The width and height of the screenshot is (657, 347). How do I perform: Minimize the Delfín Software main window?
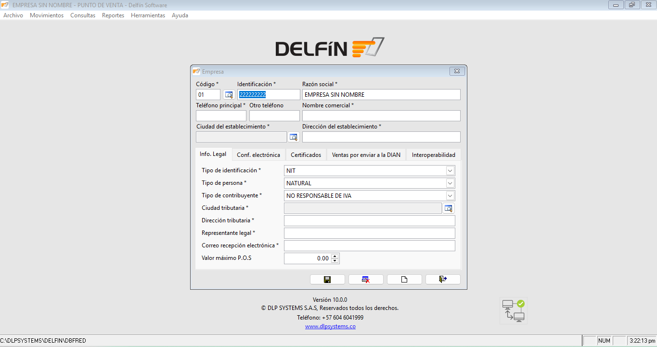pyautogui.click(x=616, y=5)
